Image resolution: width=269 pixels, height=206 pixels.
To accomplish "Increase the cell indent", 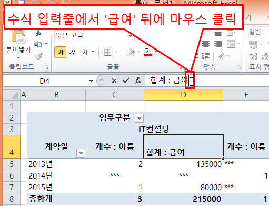I will [205, 56].
